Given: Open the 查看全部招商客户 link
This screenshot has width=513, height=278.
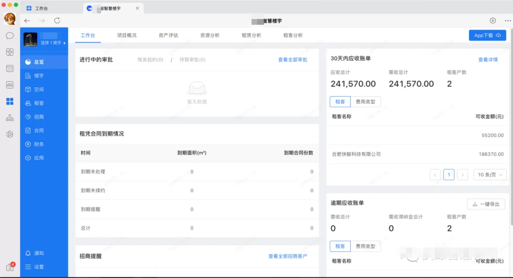Looking at the screenshot, I should point(288,256).
